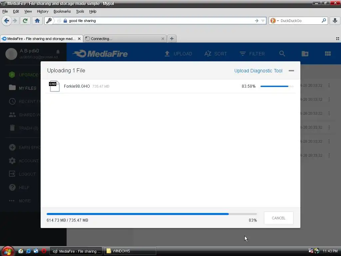The height and width of the screenshot is (256, 341).
Task: Open ACCOUNT settings in sidebar
Action: click(x=24, y=161)
